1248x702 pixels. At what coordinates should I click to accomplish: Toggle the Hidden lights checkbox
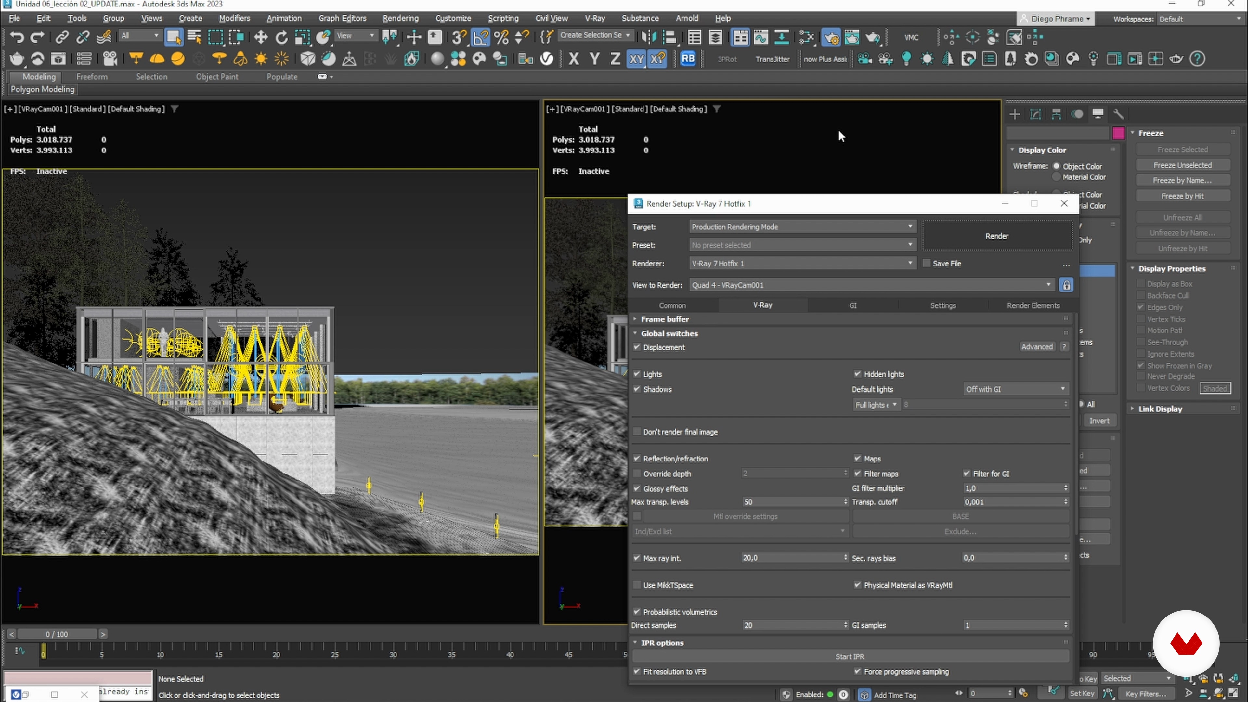click(x=858, y=374)
